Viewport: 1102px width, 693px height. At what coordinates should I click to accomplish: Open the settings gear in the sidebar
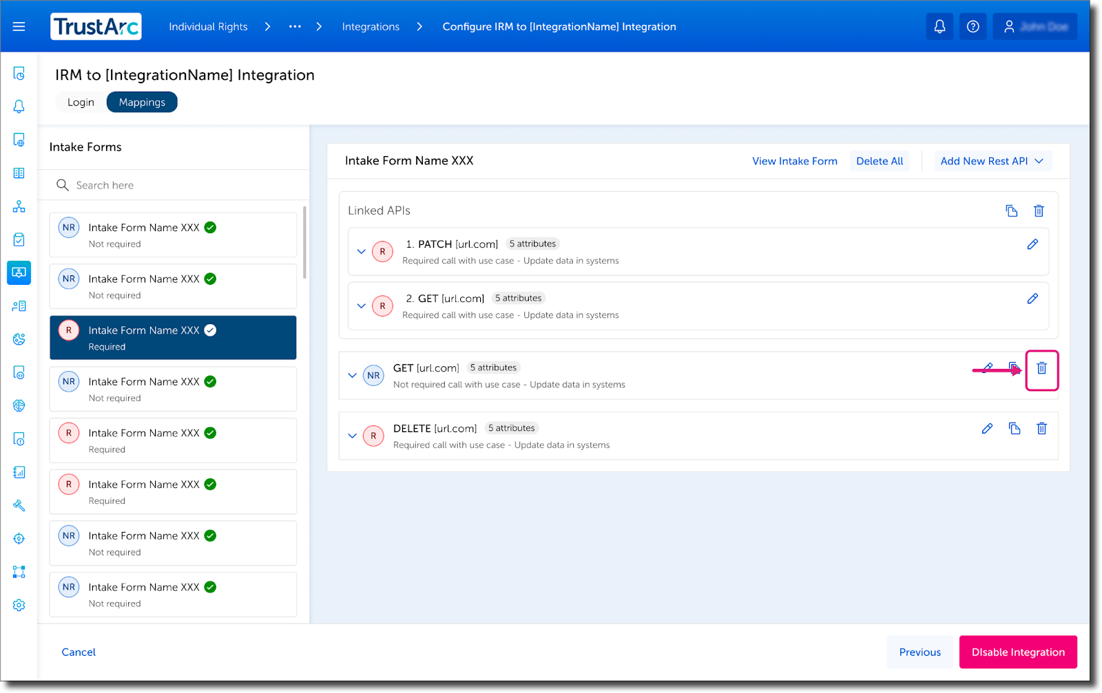[x=19, y=605]
